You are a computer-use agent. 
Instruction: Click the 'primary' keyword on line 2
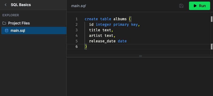coord(121,24)
